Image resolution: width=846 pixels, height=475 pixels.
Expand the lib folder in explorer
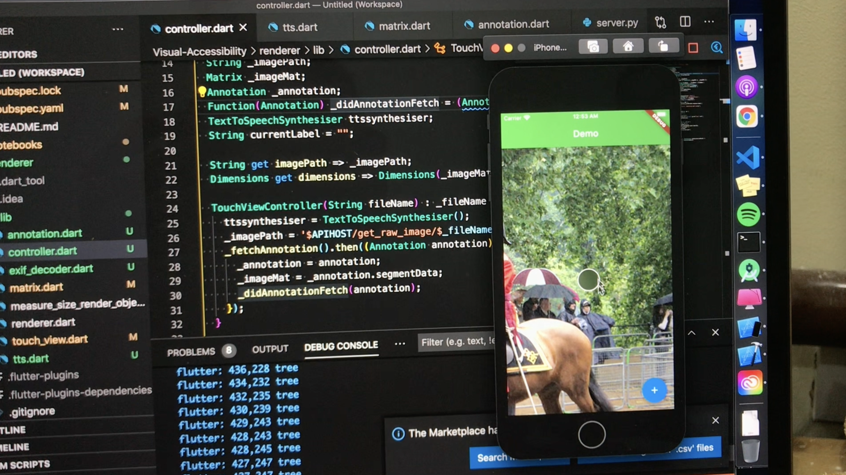coord(6,217)
